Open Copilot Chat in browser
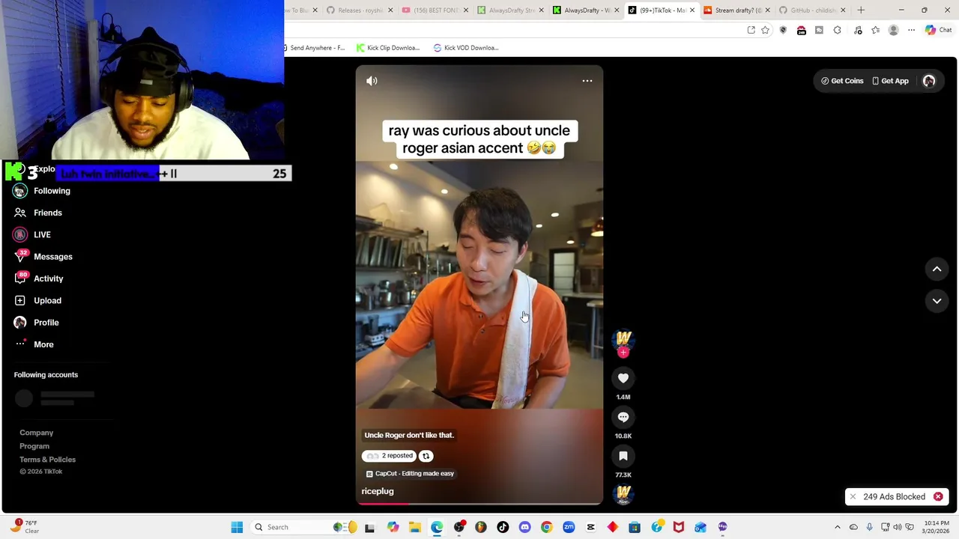This screenshot has width=959, height=539. tap(938, 30)
